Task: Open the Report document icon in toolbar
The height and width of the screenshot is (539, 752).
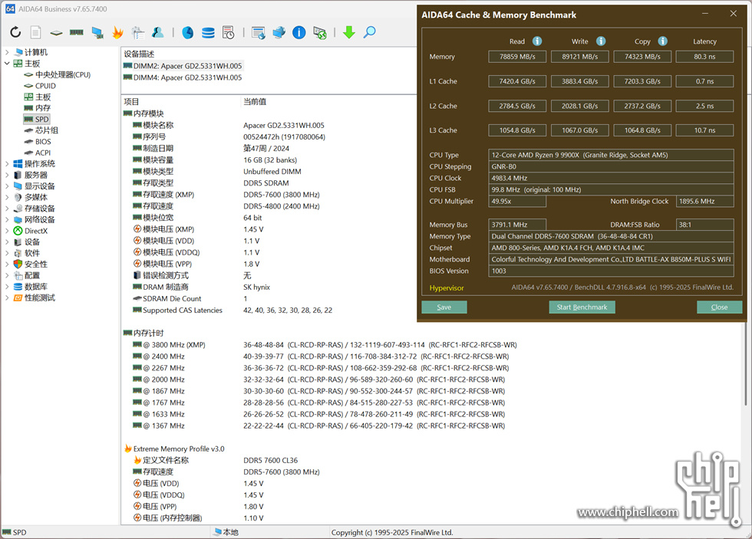Action: [x=35, y=32]
